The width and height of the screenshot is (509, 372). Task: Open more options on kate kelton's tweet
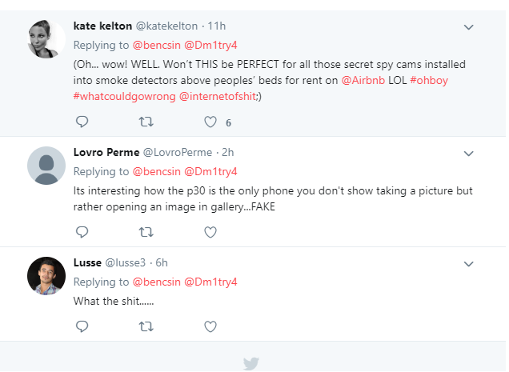click(x=469, y=27)
